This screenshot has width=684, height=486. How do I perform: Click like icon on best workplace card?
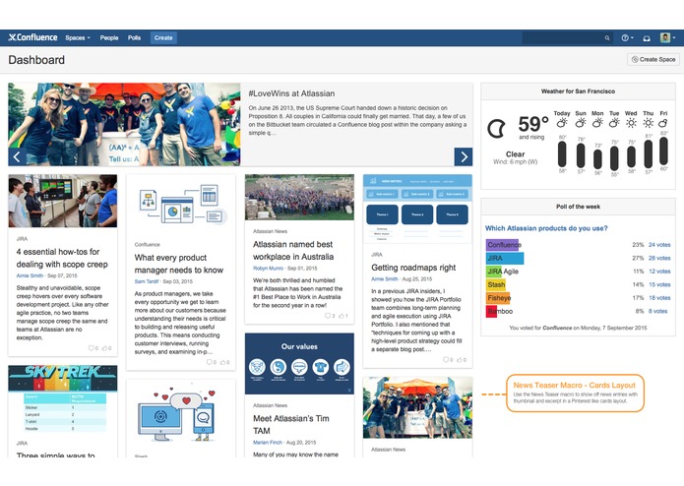342,316
